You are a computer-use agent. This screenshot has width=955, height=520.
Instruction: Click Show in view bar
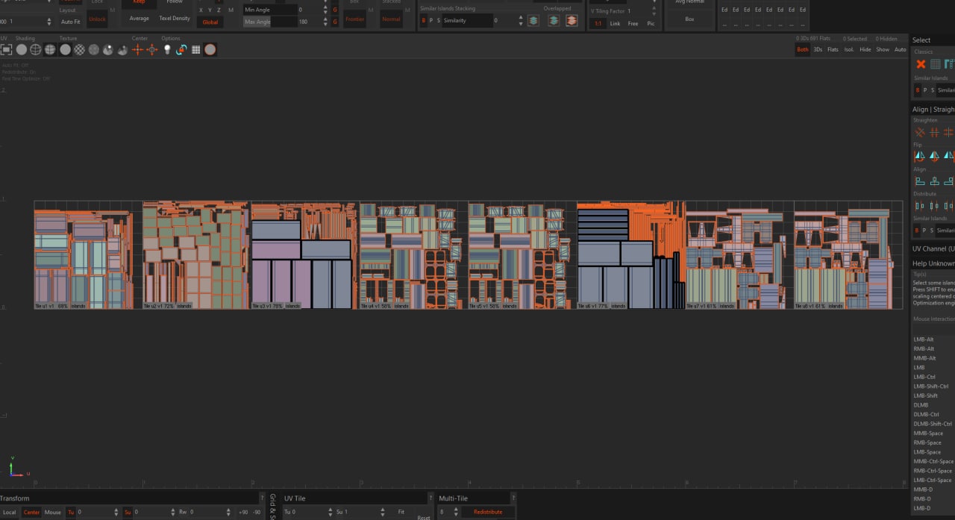883,49
